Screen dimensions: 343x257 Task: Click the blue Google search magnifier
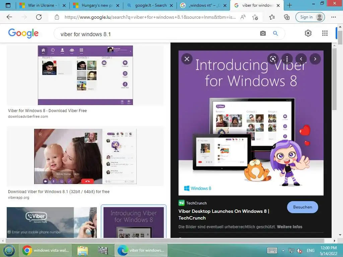coord(275,33)
